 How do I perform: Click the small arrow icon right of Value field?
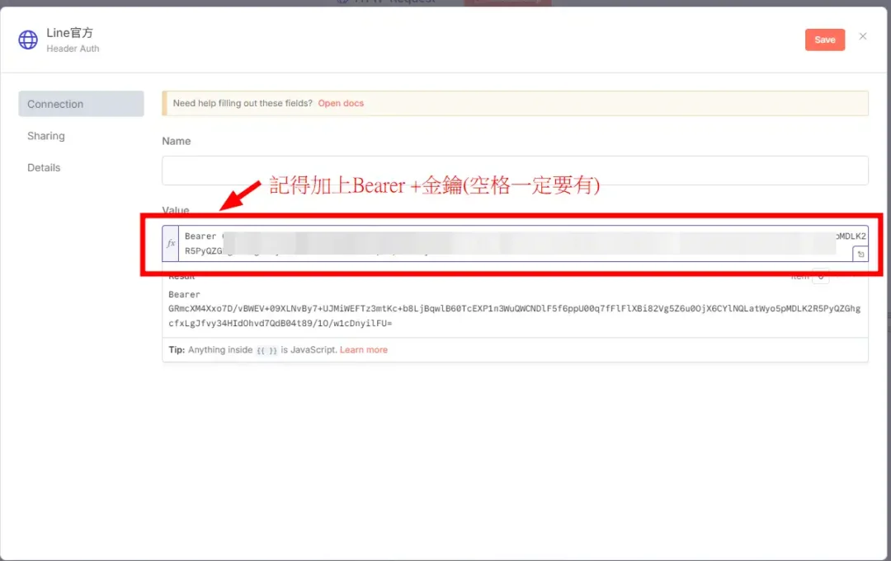860,254
